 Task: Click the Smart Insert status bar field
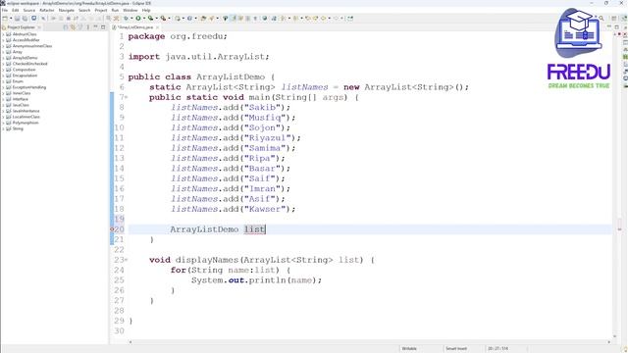click(456, 349)
